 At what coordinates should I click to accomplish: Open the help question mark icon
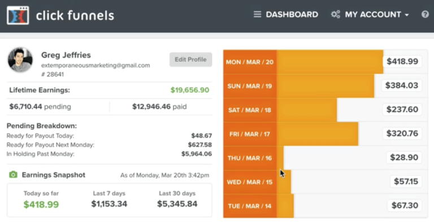point(425,14)
